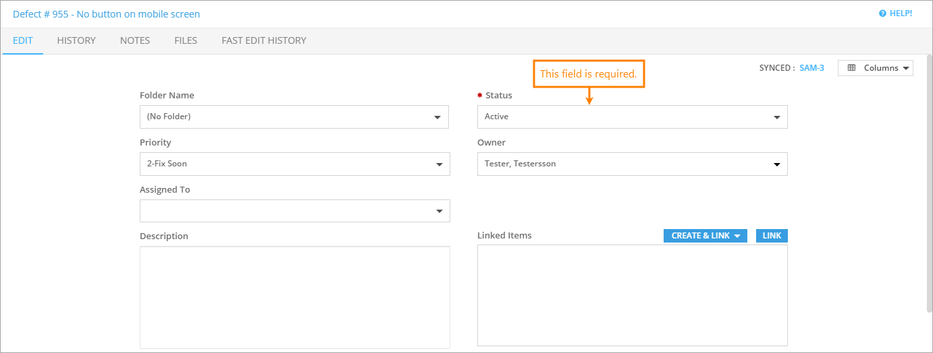Switch to the History tab
Image resolution: width=933 pixels, height=353 pixels.
coord(76,40)
